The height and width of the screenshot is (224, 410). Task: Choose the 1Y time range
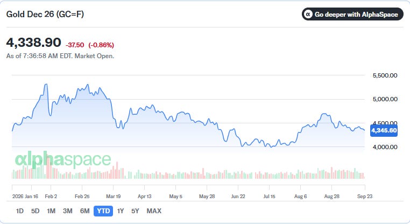click(x=121, y=211)
